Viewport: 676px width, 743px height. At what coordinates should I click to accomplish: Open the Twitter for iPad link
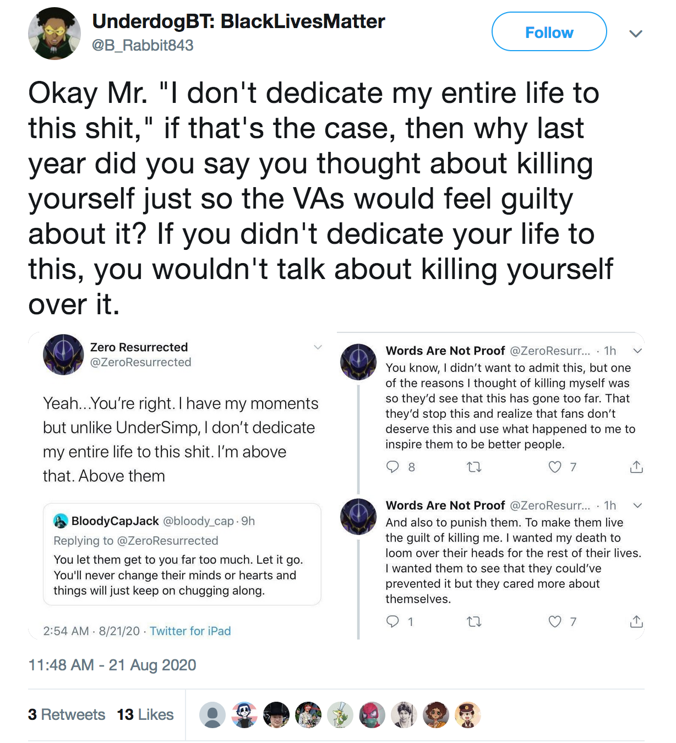point(190,631)
